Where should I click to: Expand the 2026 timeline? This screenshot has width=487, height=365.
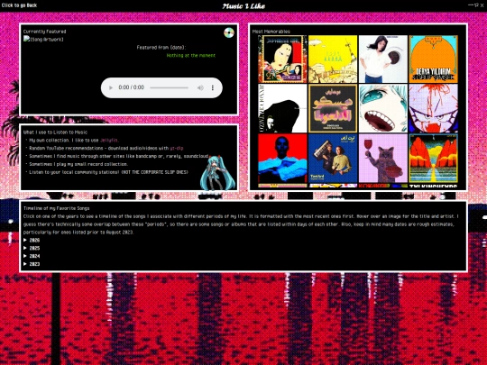(32, 240)
